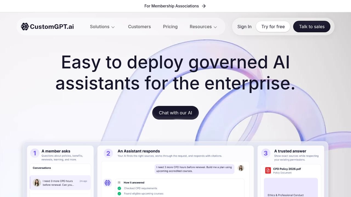Click the "Ethics & Professional Conduct" text
The height and width of the screenshot is (197, 351).
pyautogui.click(x=286, y=195)
